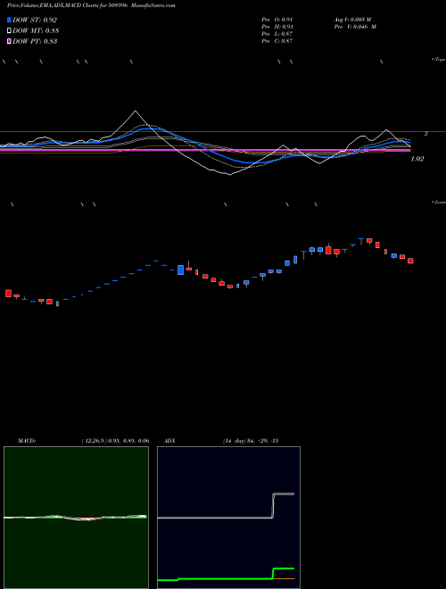Screen dimensions: 446x589
Task: Click the 'Pre O: 0.91' value
Action: [277, 20]
